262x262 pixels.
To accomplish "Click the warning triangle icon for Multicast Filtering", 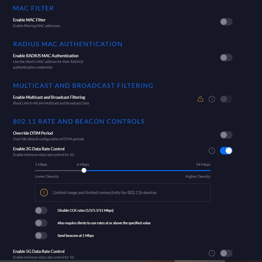I will (x=200, y=99).
